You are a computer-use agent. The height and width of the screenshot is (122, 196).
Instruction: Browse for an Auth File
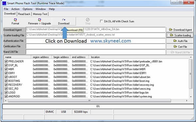pyautogui.click(x=180, y=41)
